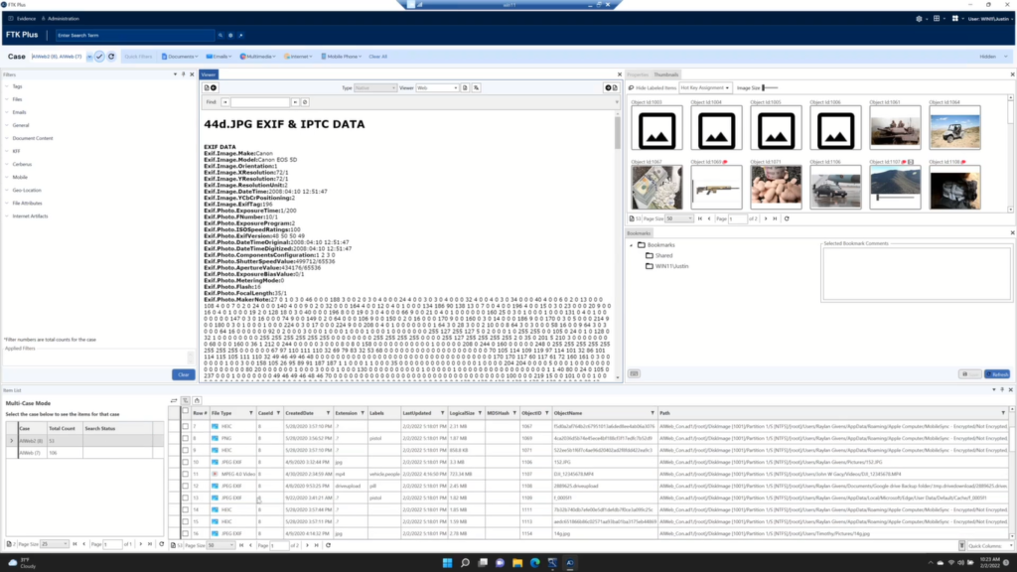
Task: Adjust the Image Size slider
Action: pos(770,87)
